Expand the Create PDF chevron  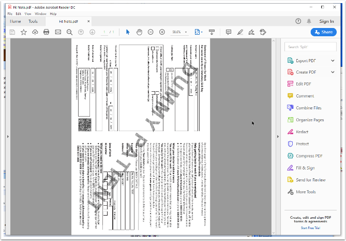tap(333, 72)
